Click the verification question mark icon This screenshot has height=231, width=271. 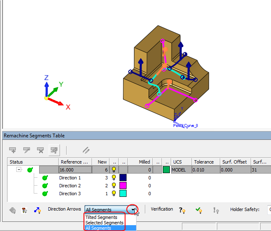[x=182, y=210]
